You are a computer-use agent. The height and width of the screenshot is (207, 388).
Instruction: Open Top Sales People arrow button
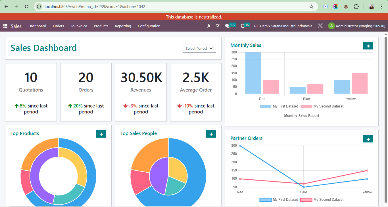click(x=211, y=134)
